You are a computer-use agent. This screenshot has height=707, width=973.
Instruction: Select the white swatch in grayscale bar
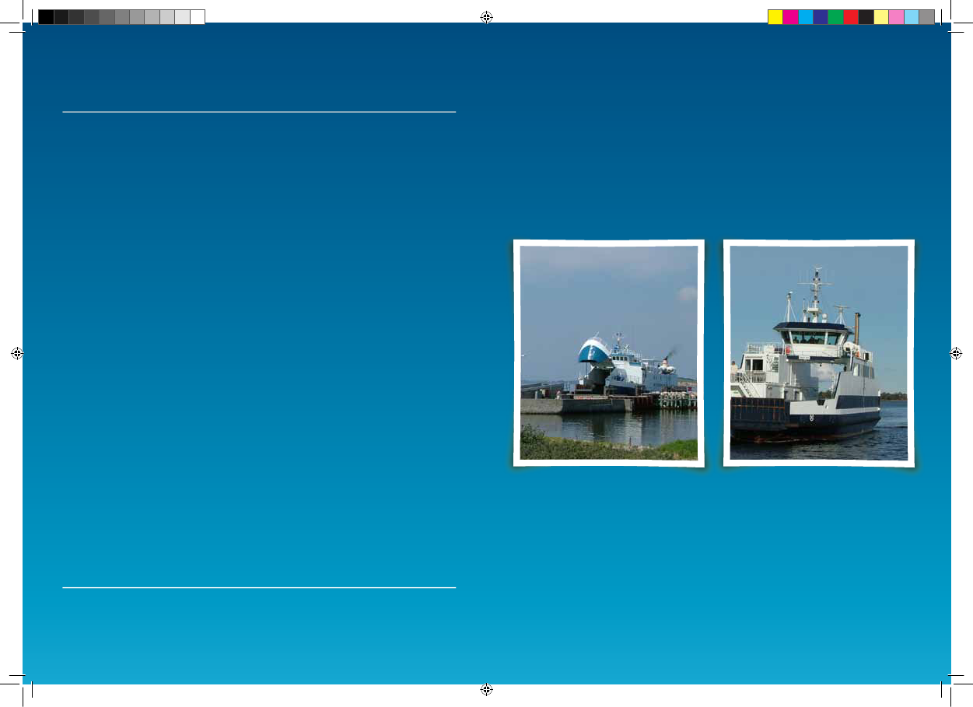198,17
